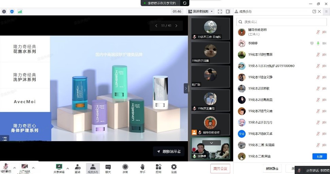
Task: Start recording with the 录制 icon
Action: coord(125,168)
